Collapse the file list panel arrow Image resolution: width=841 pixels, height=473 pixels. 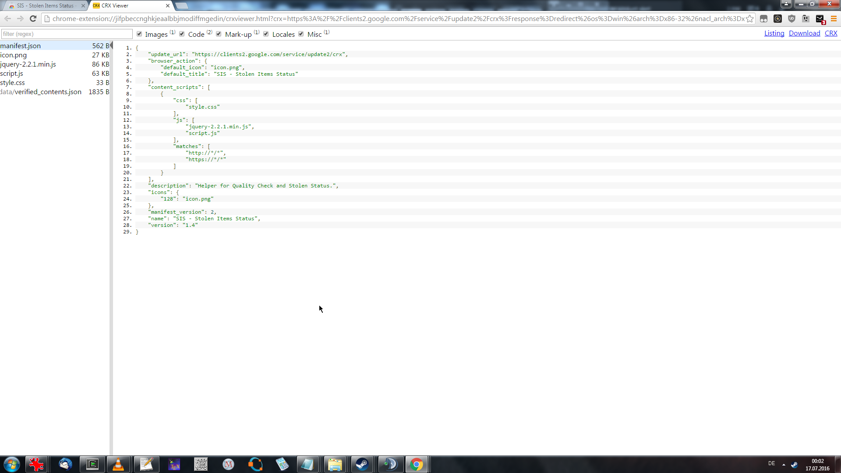click(x=111, y=45)
